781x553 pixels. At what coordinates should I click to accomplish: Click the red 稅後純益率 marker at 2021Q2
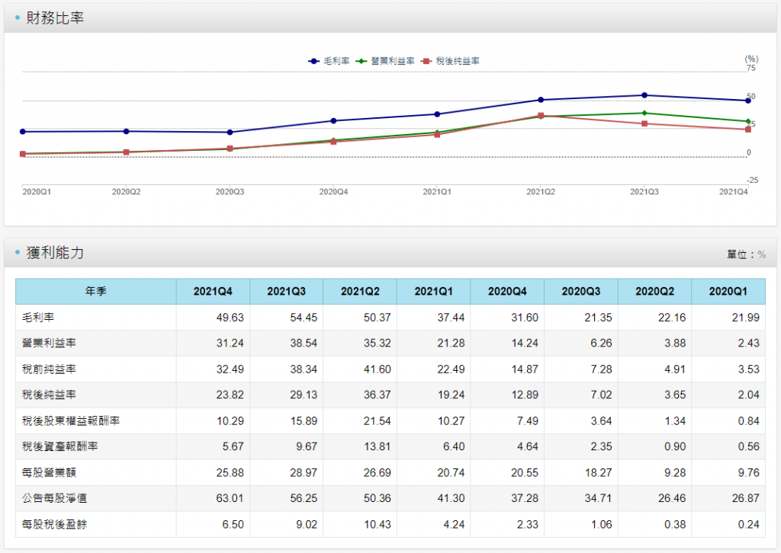coord(541,116)
